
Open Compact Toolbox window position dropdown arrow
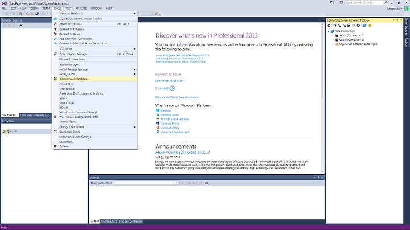[393, 20]
